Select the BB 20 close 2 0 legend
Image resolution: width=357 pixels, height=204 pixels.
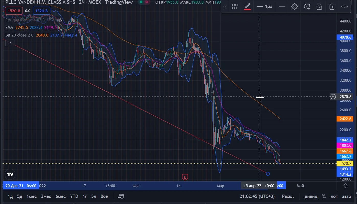tap(19, 35)
